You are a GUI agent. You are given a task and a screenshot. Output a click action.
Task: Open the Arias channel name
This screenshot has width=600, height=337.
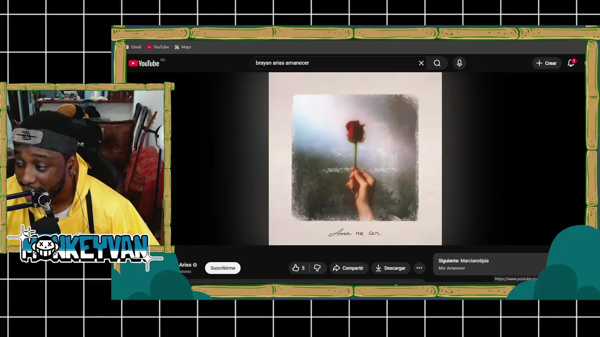pyautogui.click(x=185, y=265)
